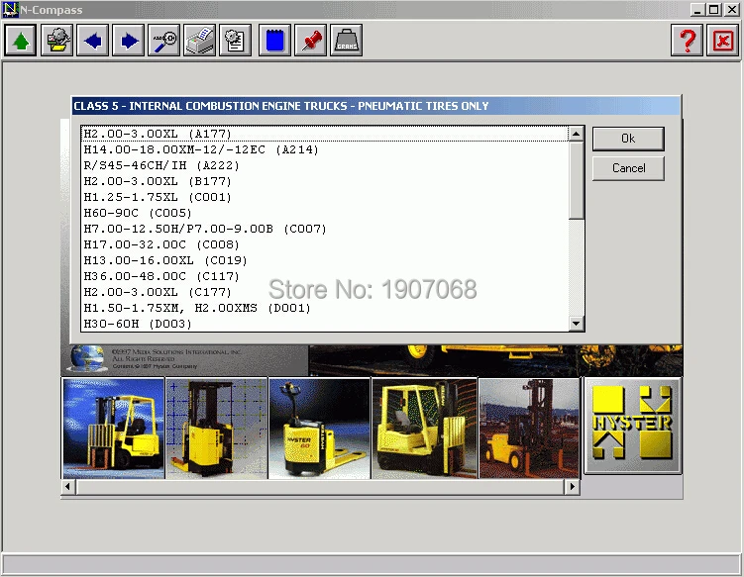Image resolution: width=744 pixels, height=577 pixels.
Task: Click the thumbnail strip right scroll arrow
Action: click(573, 487)
